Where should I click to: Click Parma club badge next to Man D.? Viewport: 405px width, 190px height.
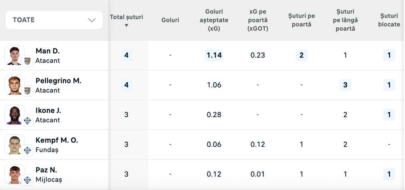point(27,61)
